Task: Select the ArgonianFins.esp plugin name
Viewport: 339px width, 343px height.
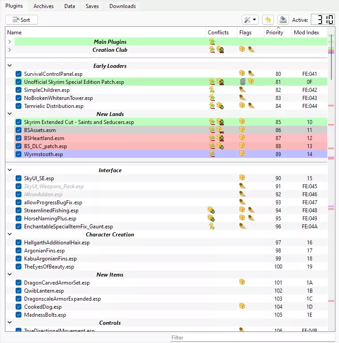Action: point(45,251)
